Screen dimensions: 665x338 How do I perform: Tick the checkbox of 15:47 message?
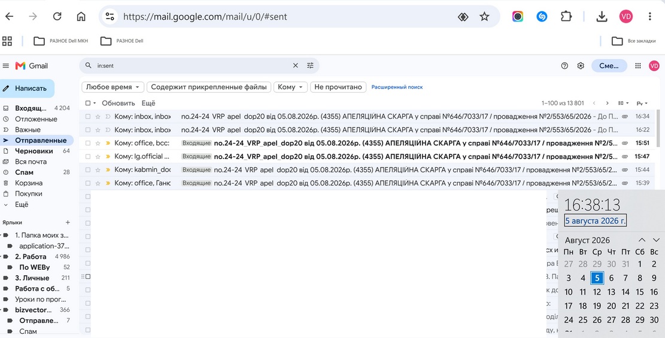pos(88,157)
